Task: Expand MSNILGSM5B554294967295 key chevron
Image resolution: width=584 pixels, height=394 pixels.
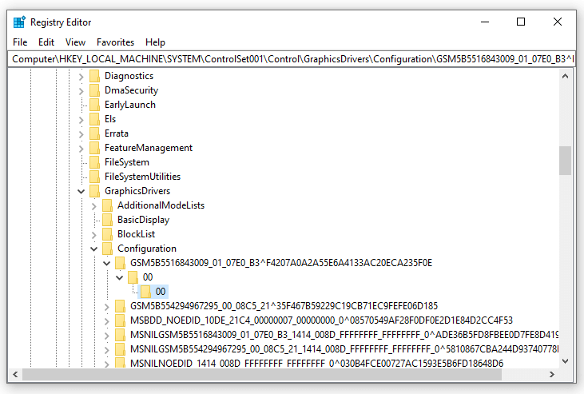Action: pyautogui.click(x=106, y=349)
